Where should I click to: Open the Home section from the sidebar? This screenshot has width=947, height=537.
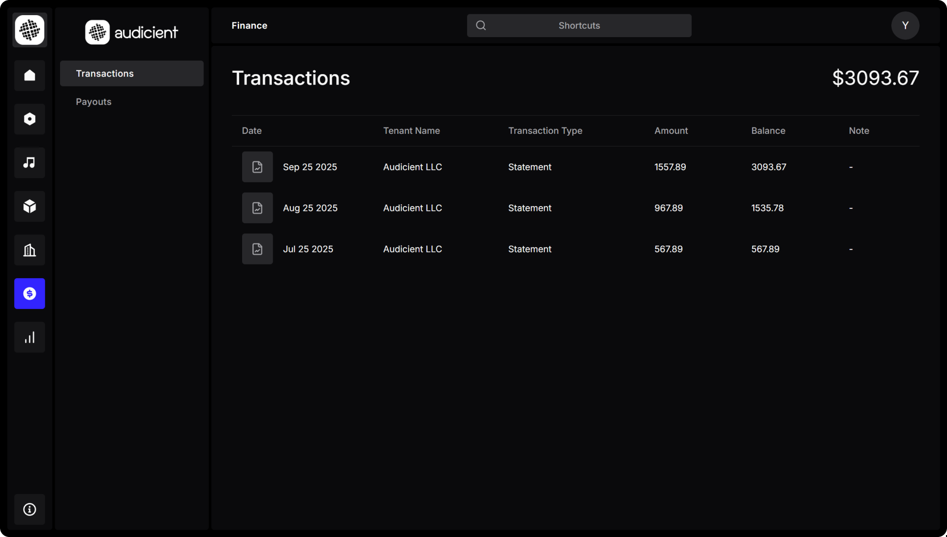29,75
